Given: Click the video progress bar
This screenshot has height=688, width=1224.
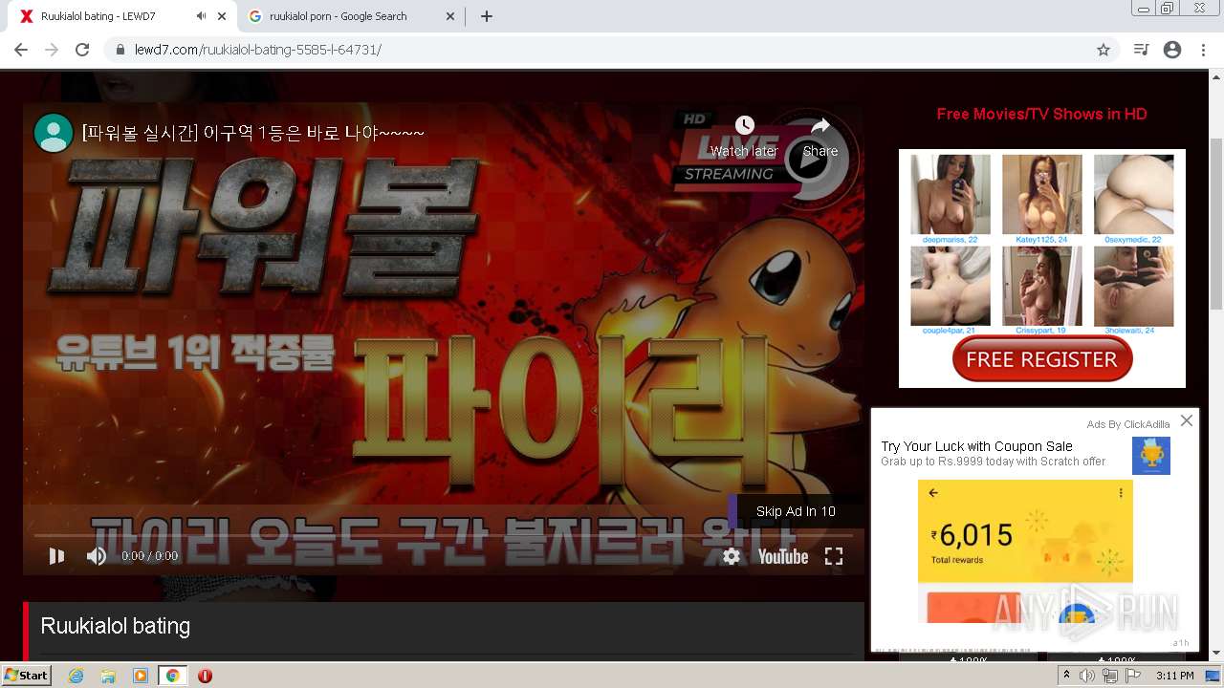Looking at the screenshot, I should [x=444, y=535].
